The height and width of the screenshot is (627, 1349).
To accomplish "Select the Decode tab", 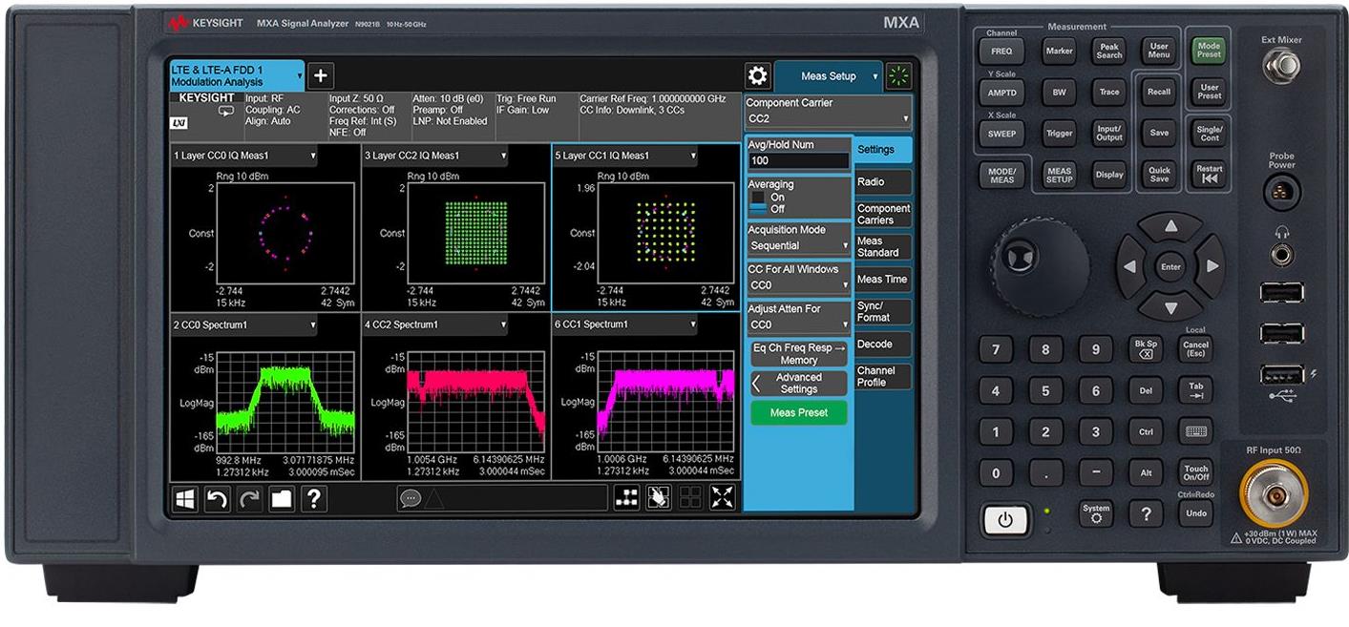I will pos(882,344).
